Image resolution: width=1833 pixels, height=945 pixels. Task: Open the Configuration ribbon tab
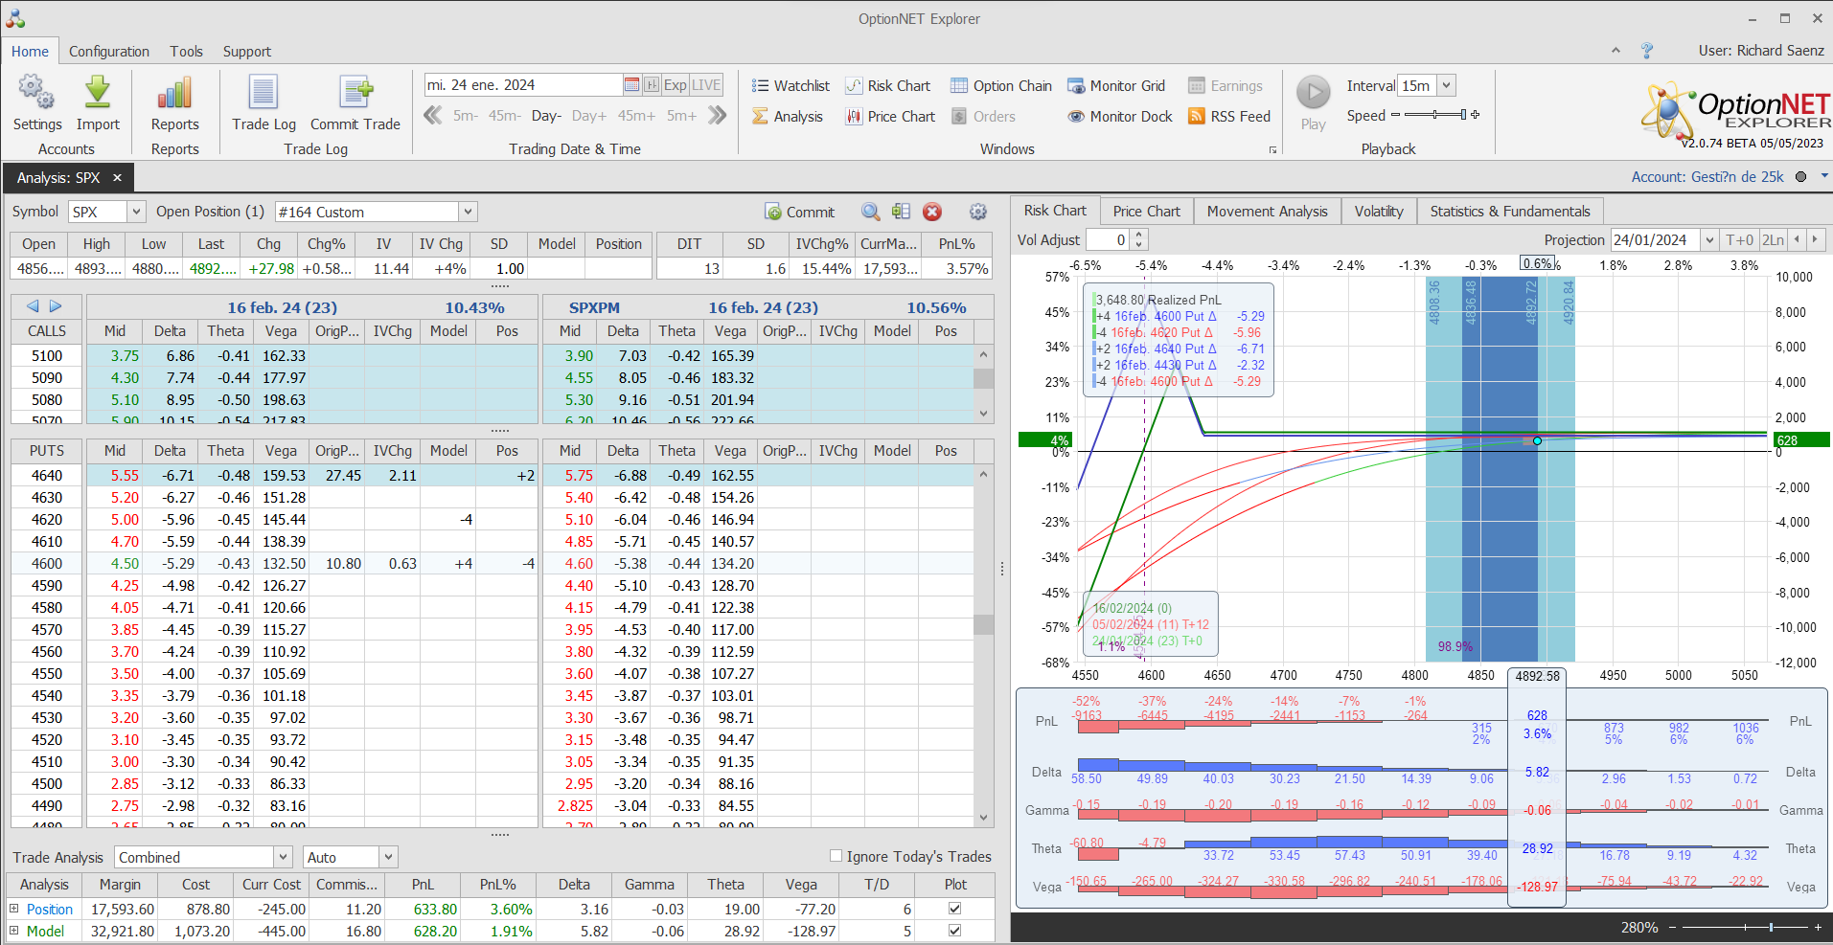(109, 52)
